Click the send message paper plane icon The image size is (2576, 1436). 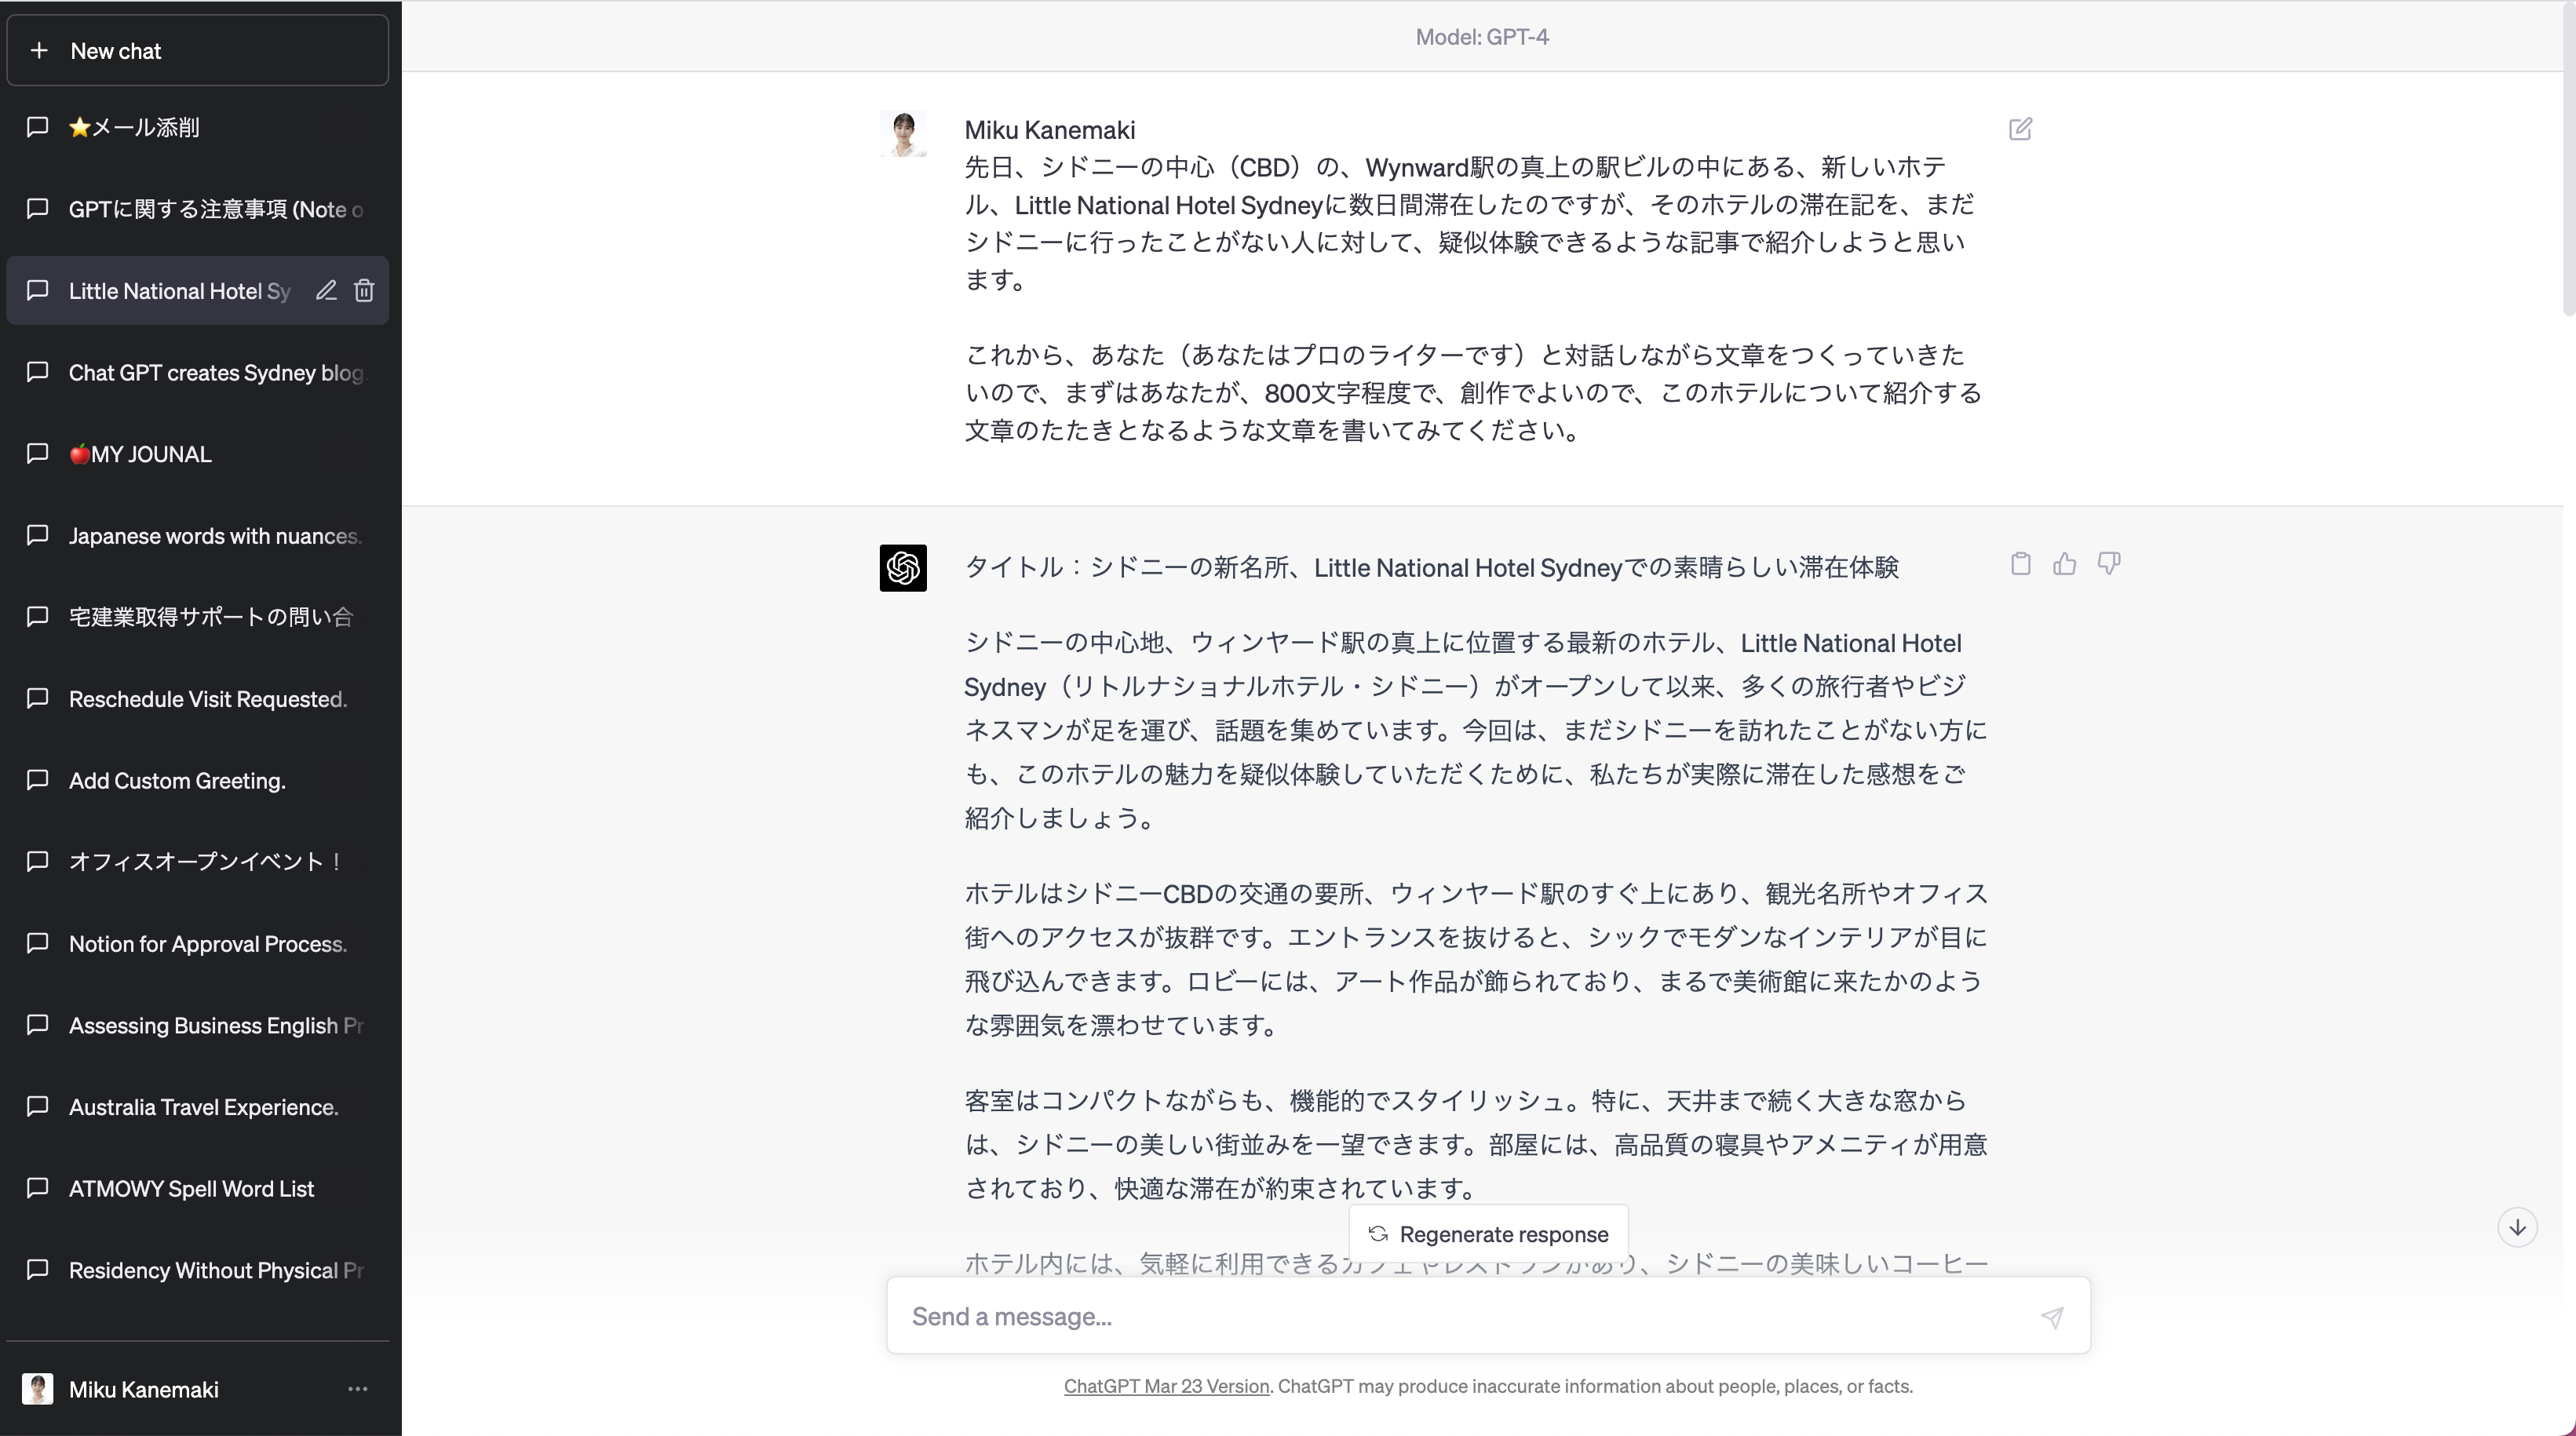[x=2052, y=1317]
